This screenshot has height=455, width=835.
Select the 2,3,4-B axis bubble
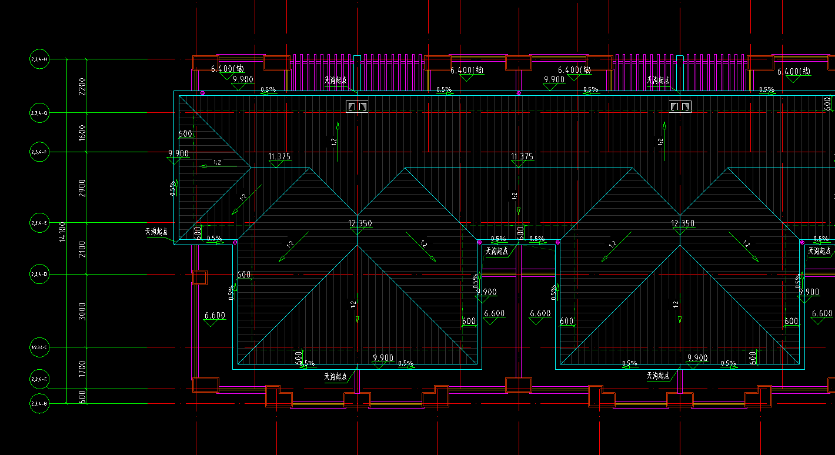tap(39, 404)
